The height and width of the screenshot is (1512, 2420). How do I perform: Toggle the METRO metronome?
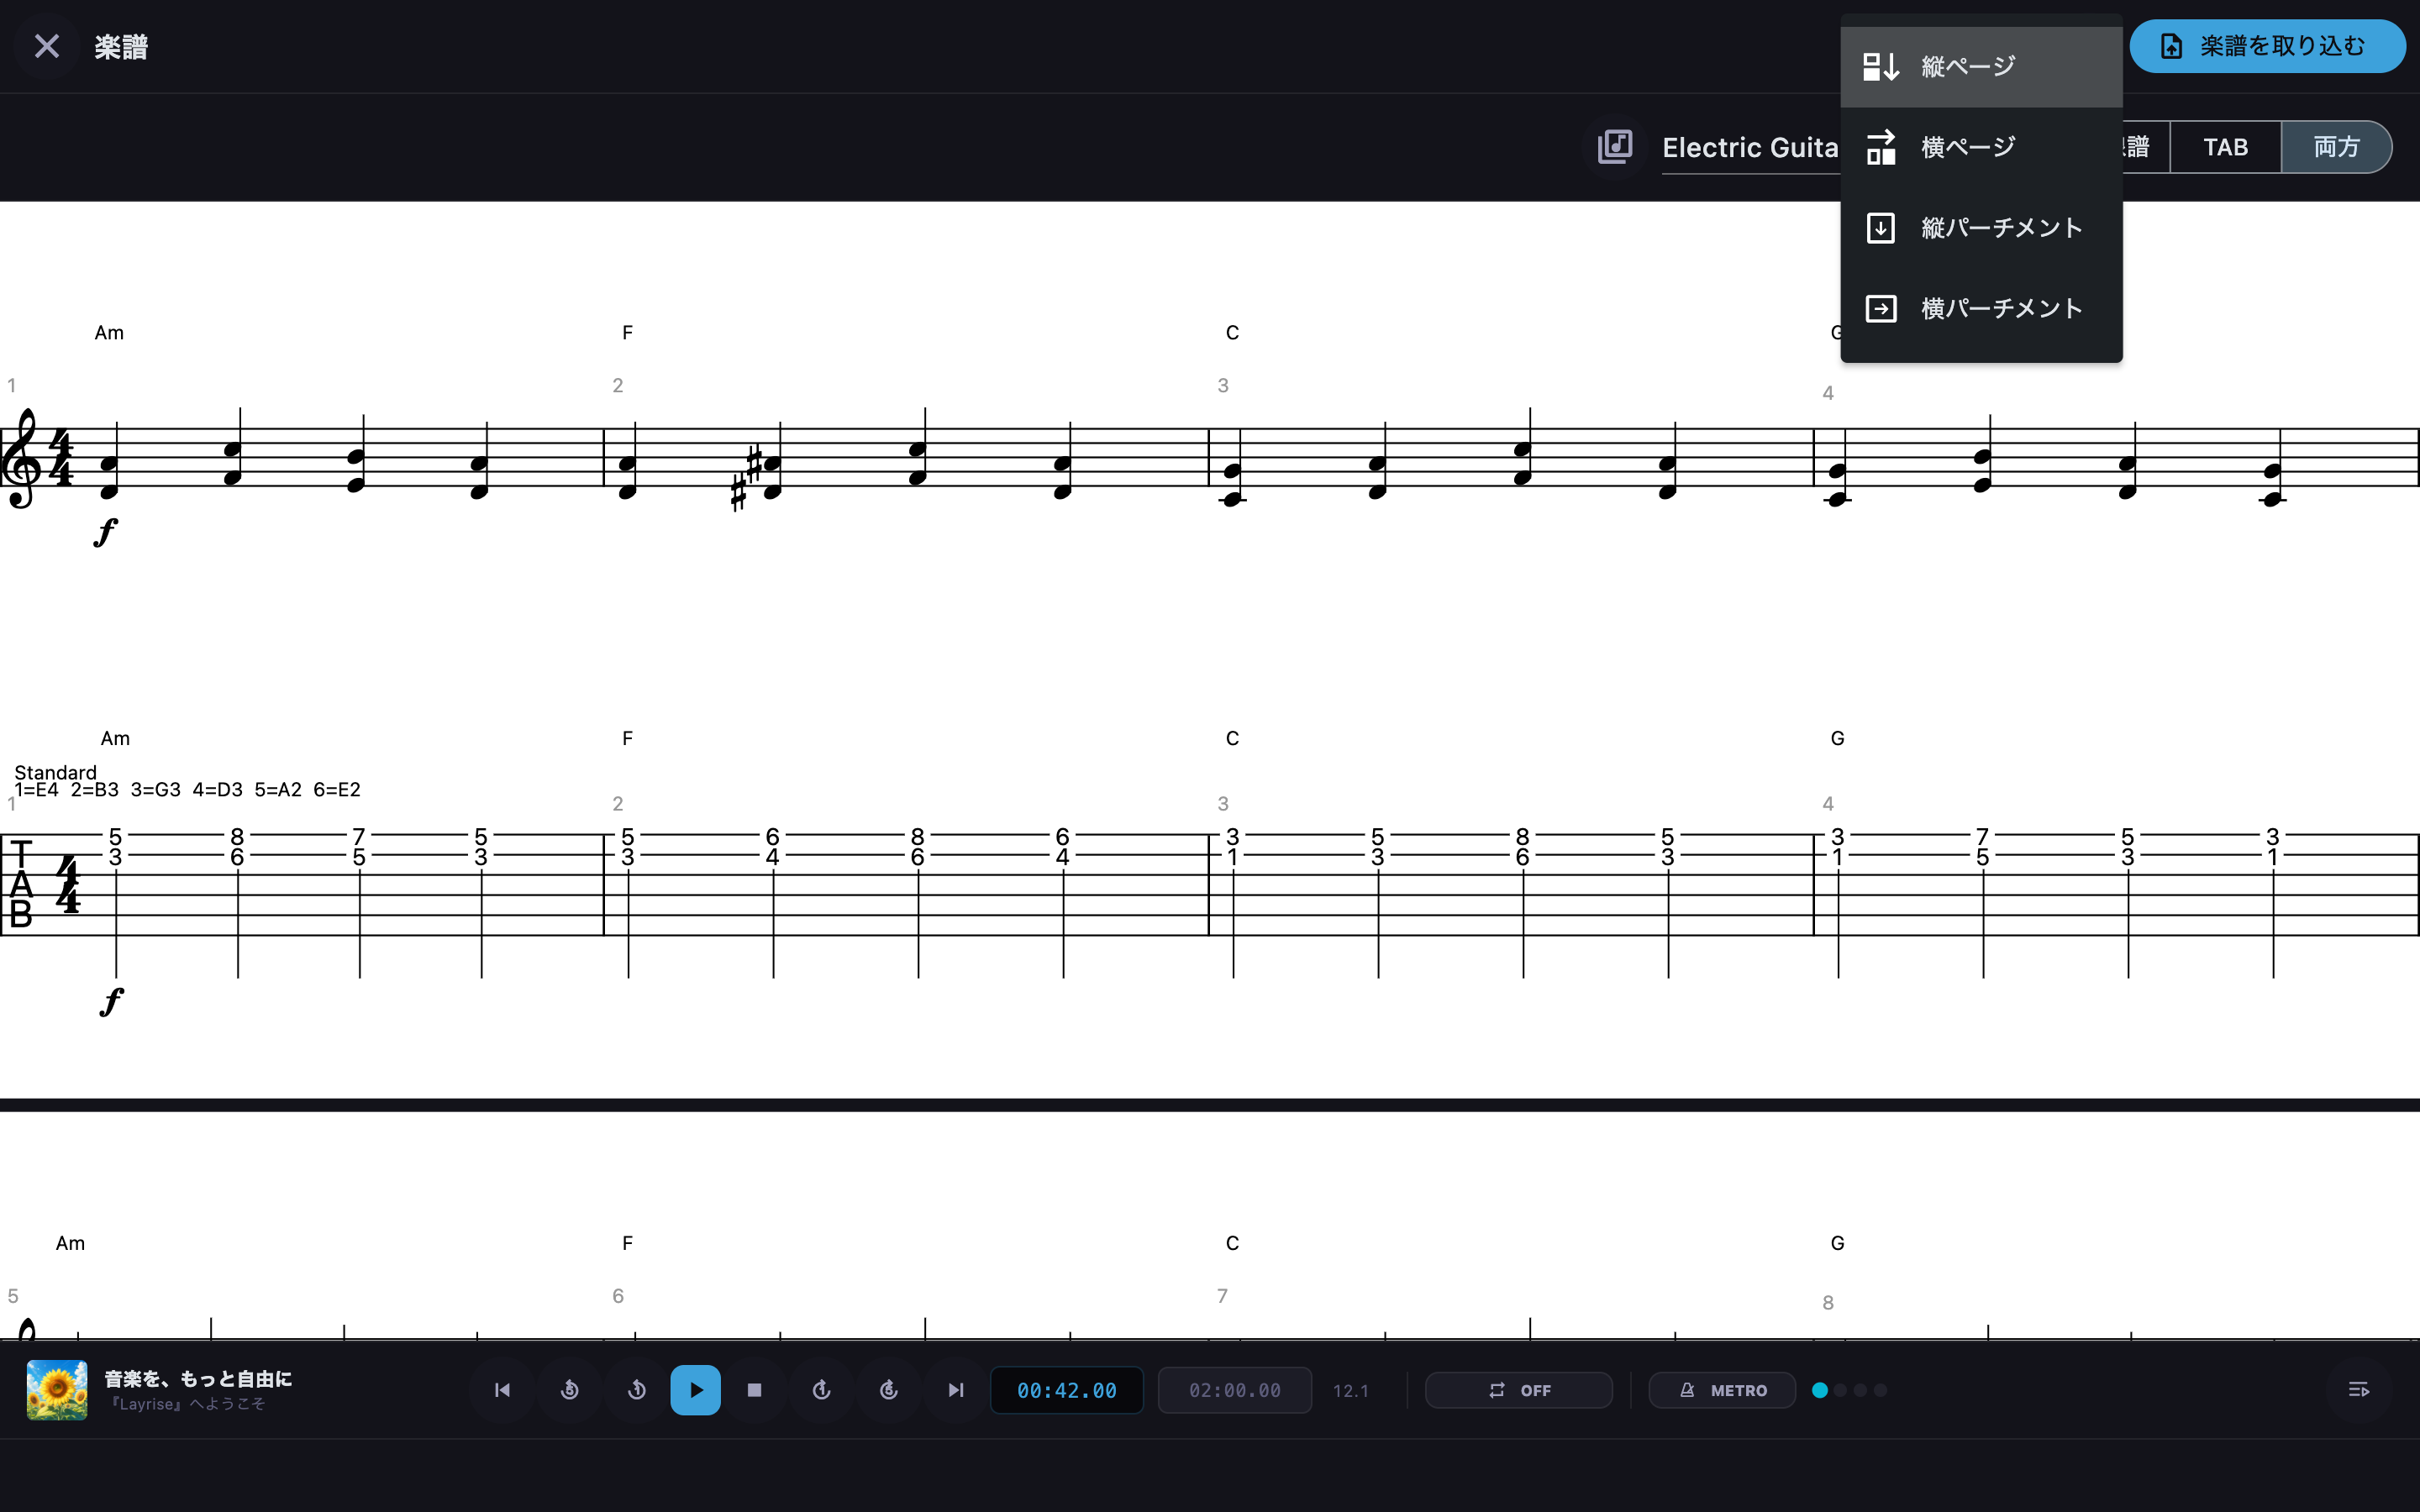pos(1722,1390)
